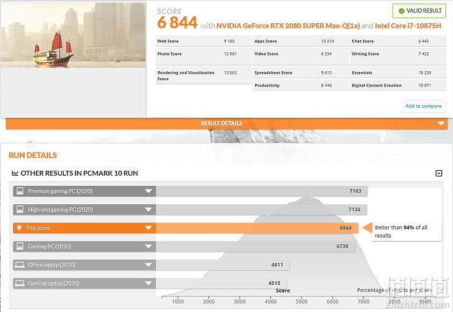Expand Gaming PC (2020) dropdown arrow
453x312 pixels.
click(149, 246)
